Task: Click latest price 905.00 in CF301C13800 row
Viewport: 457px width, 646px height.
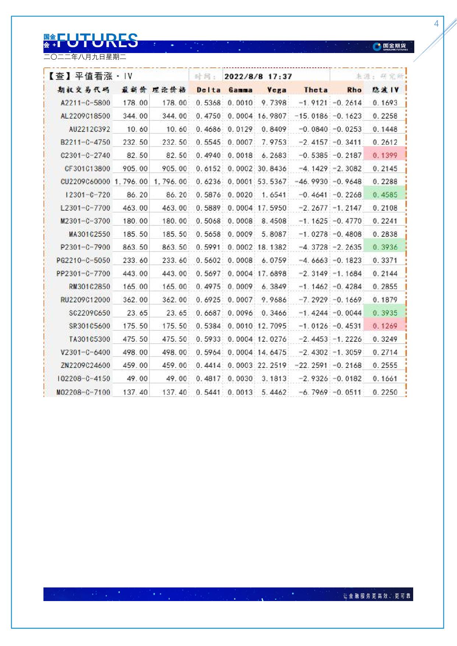Action: tap(135, 169)
